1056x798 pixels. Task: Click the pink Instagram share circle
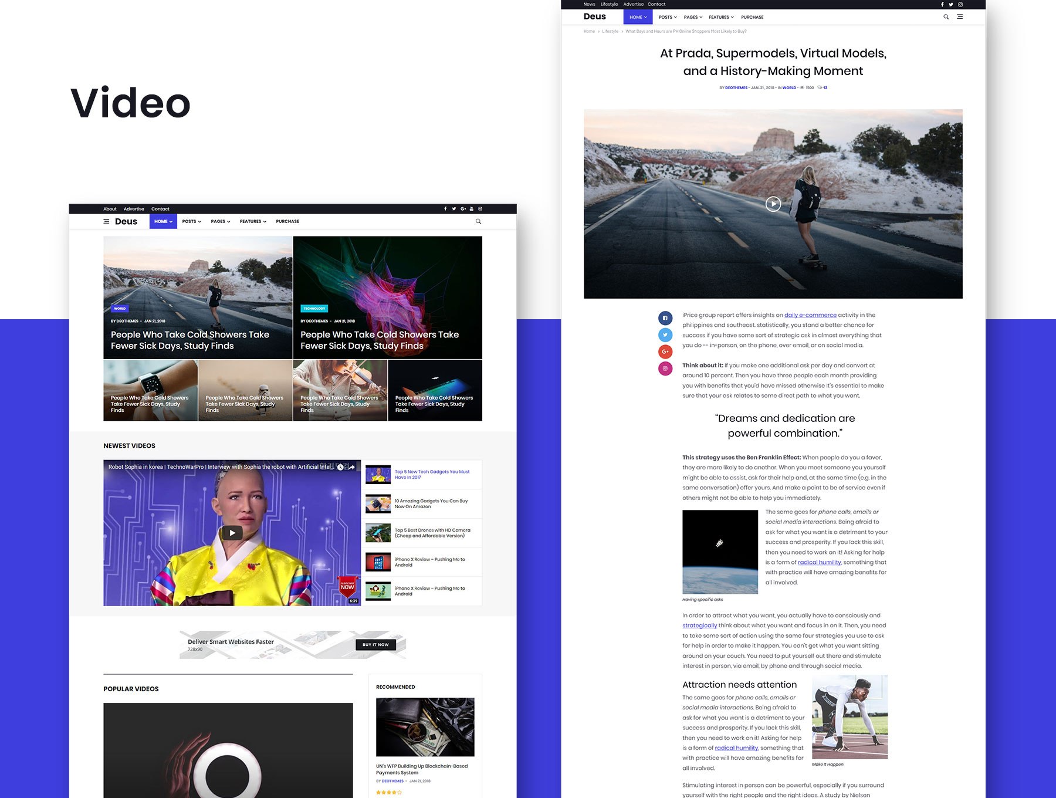coord(665,368)
